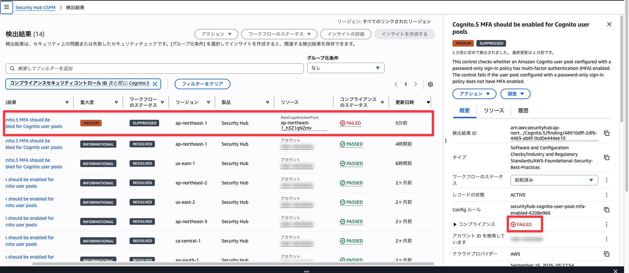The width and height of the screenshot is (629, 273).
Task: Copy the クラウドプロバイダー value
Action: (x=607, y=254)
